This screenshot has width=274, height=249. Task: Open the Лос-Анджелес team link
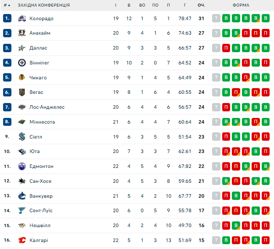tap(47, 107)
